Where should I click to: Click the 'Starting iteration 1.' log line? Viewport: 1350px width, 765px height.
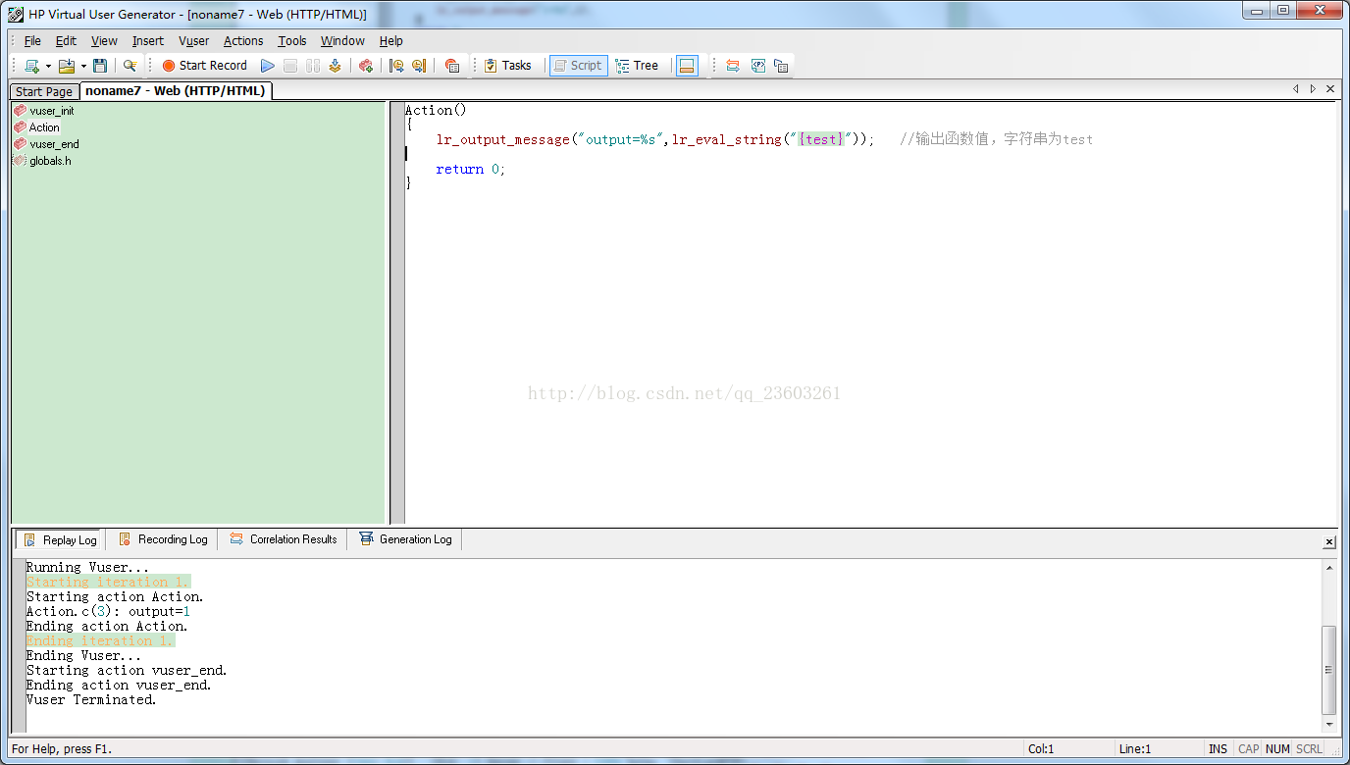108,582
